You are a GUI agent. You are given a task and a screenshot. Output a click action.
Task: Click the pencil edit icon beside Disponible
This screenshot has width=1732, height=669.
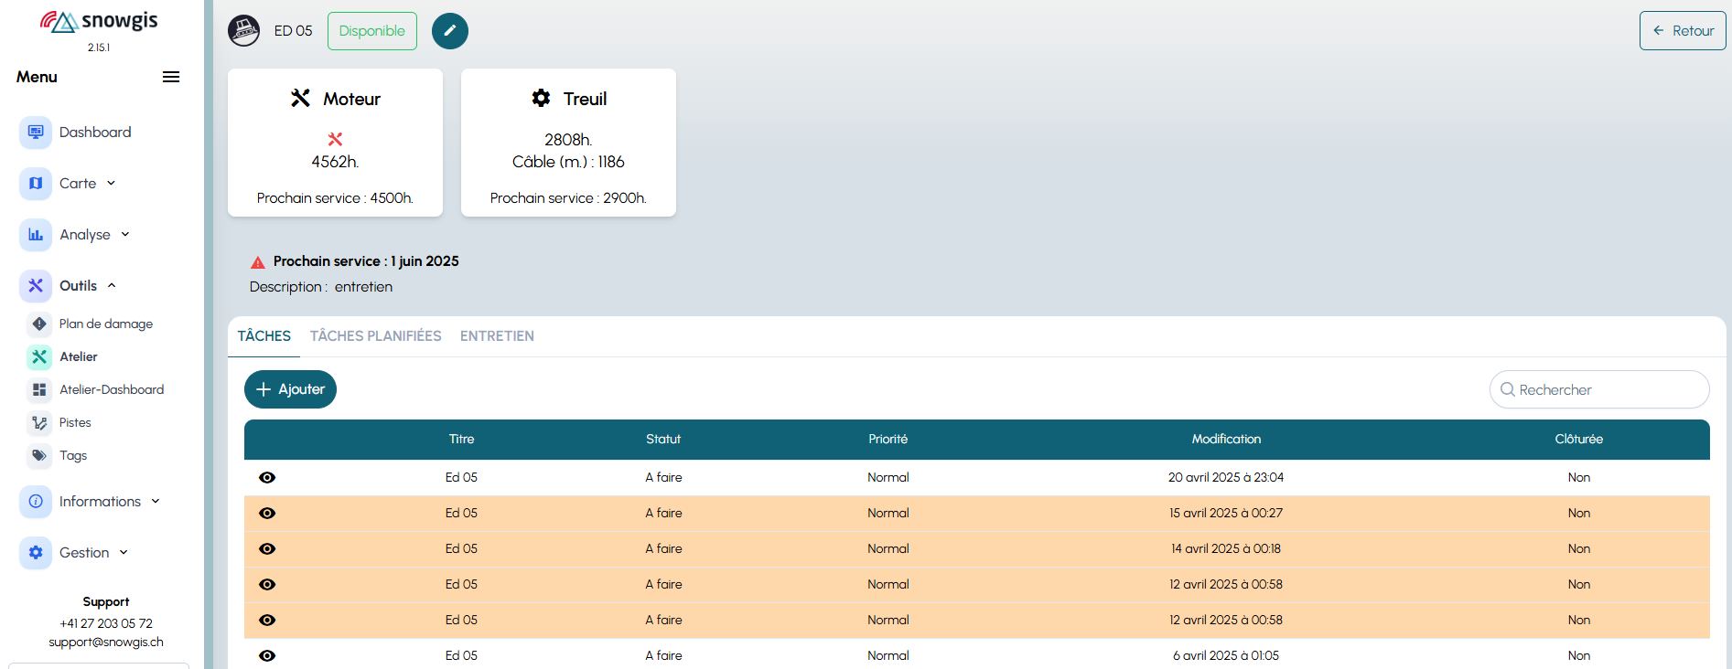449,31
